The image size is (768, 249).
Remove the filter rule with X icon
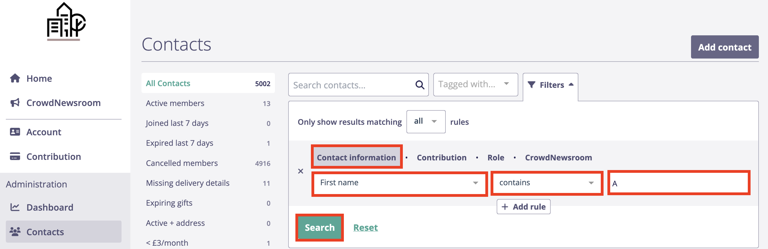300,171
